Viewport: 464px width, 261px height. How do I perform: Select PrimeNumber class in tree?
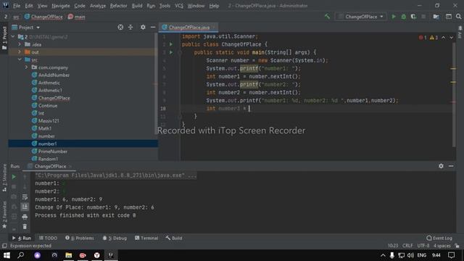(53, 152)
